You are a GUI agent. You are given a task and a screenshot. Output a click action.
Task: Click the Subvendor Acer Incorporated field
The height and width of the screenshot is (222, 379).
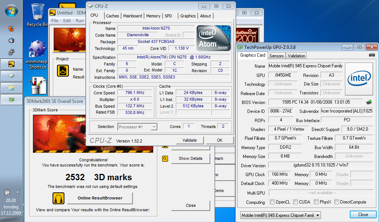(x=346, y=111)
